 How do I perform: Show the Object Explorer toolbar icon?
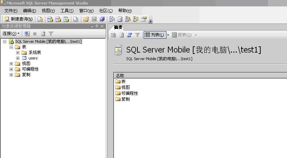pyautogui.click(x=128, y=19)
